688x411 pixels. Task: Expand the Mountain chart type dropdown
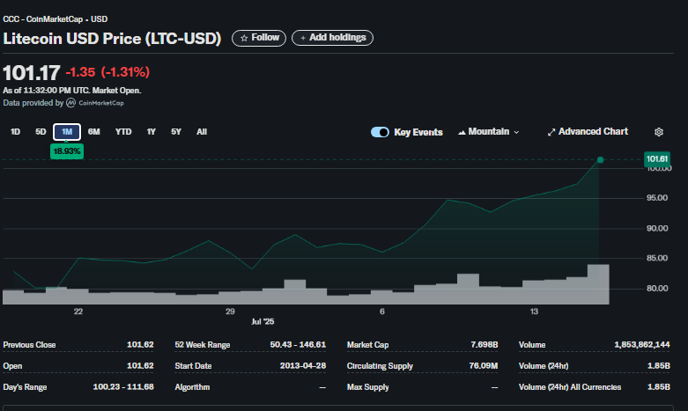(489, 131)
